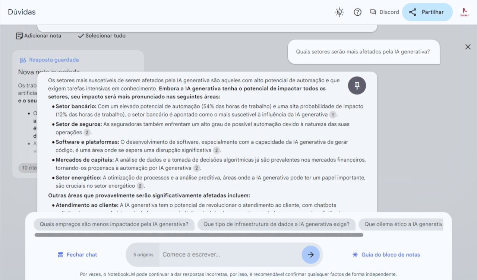The height and width of the screenshot is (280, 477).
Task: Pin the response with the pin icon
Action: [x=357, y=86]
